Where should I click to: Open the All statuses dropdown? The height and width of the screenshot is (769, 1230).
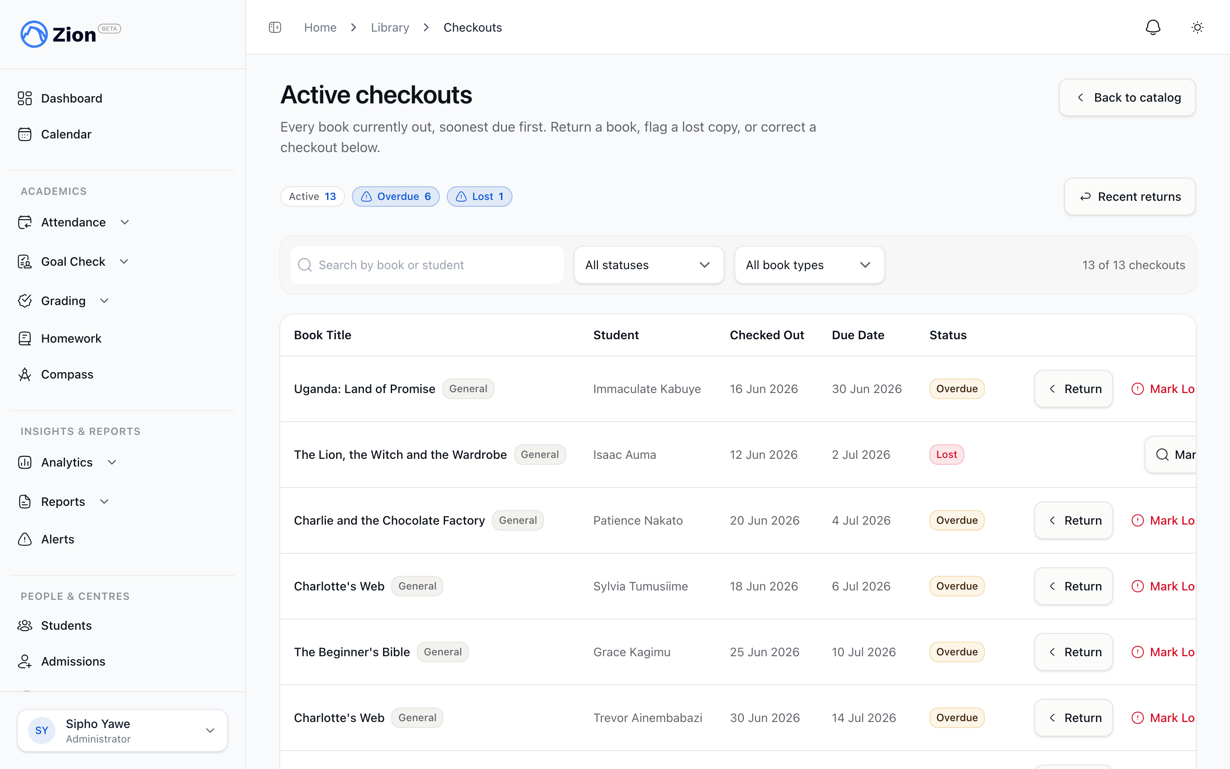pyautogui.click(x=649, y=265)
